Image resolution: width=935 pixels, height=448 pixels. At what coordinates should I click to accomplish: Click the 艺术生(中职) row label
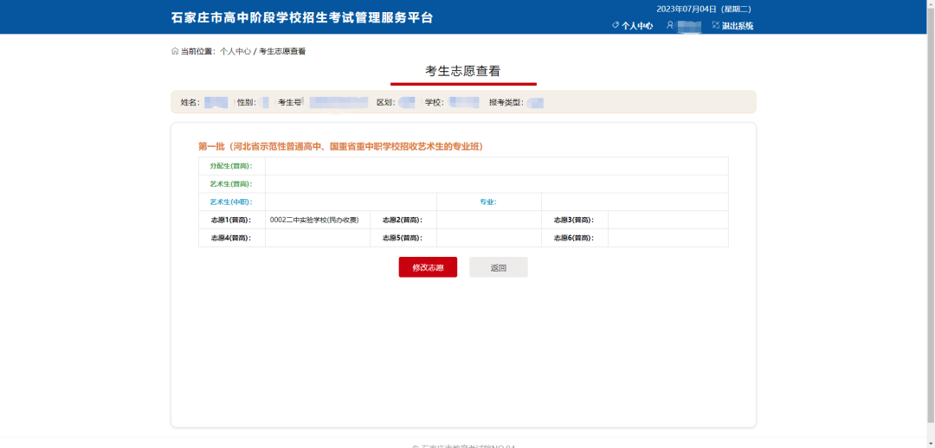pos(232,202)
